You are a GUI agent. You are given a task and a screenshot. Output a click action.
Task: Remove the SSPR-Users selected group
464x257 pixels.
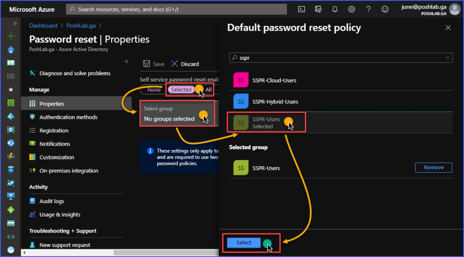(433, 168)
